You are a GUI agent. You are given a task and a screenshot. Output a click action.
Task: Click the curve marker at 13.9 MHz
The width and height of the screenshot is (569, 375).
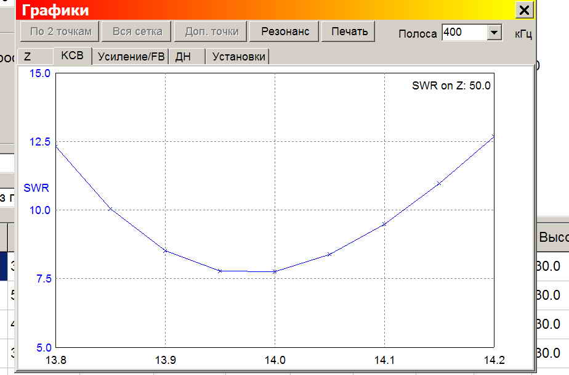pos(166,251)
